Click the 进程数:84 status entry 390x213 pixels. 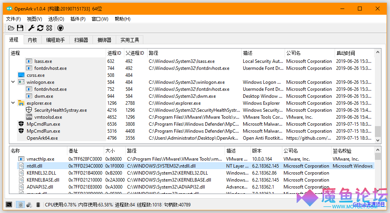click(x=125, y=205)
